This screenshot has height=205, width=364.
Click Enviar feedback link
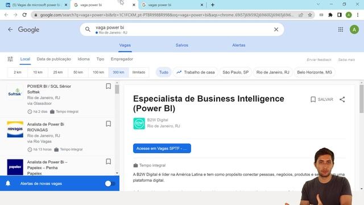pos(319,60)
